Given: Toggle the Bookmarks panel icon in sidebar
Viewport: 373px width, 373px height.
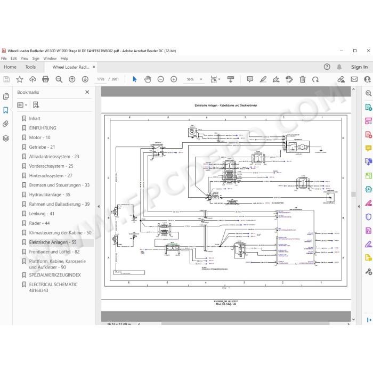Looking at the screenshot, I should pyautogui.click(x=6, y=110).
